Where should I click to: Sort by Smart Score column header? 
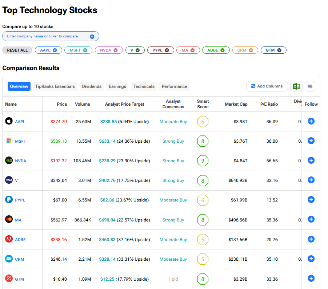(x=203, y=104)
